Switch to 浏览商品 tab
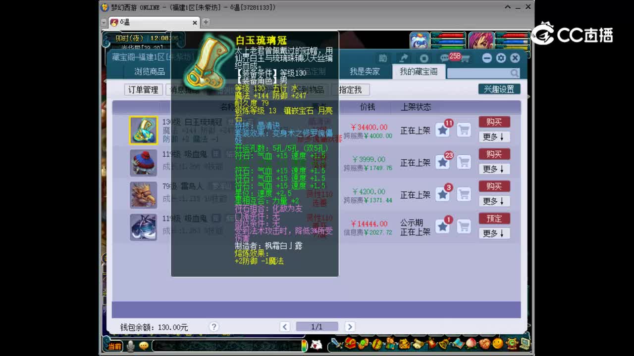 150,72
